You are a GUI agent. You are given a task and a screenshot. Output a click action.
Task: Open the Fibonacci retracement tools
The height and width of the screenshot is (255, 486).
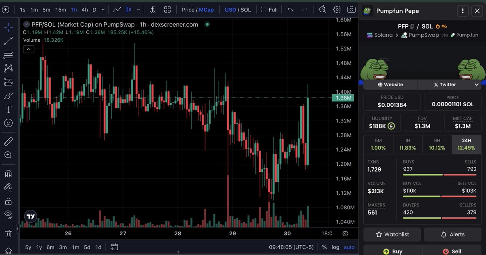8,55
